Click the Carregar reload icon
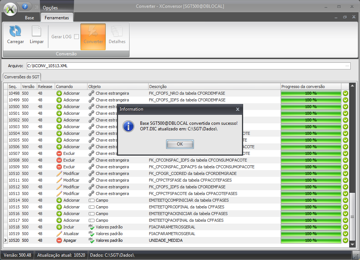The height and width of the screenshot is (260, 360). click(15, 32)
